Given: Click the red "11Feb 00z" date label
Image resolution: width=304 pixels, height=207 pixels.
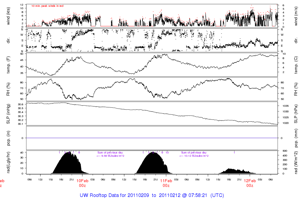Looking at the screenshot, I should tap(166, 183).
